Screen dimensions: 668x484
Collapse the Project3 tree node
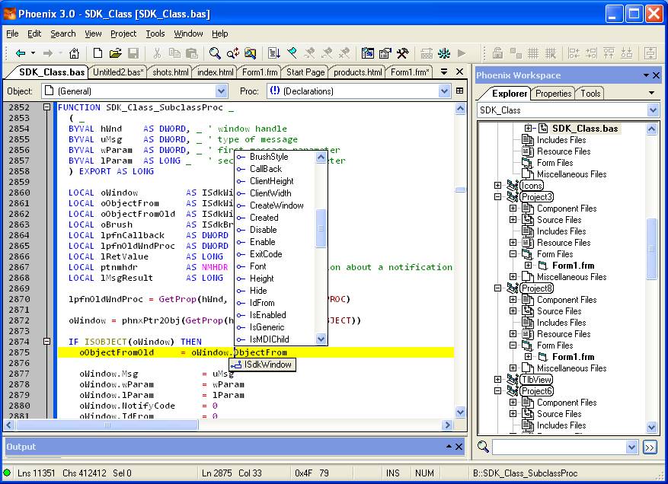(x=497, y=196)
